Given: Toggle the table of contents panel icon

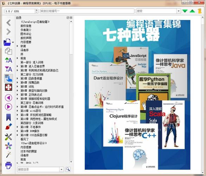Looking at the screenshot, I should [x=8, y=78].
